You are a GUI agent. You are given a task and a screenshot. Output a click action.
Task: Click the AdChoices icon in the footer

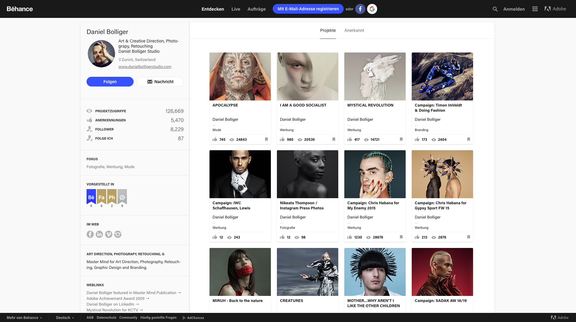(184, 318)
